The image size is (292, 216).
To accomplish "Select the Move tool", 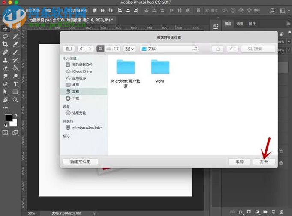I will [5, 28].
